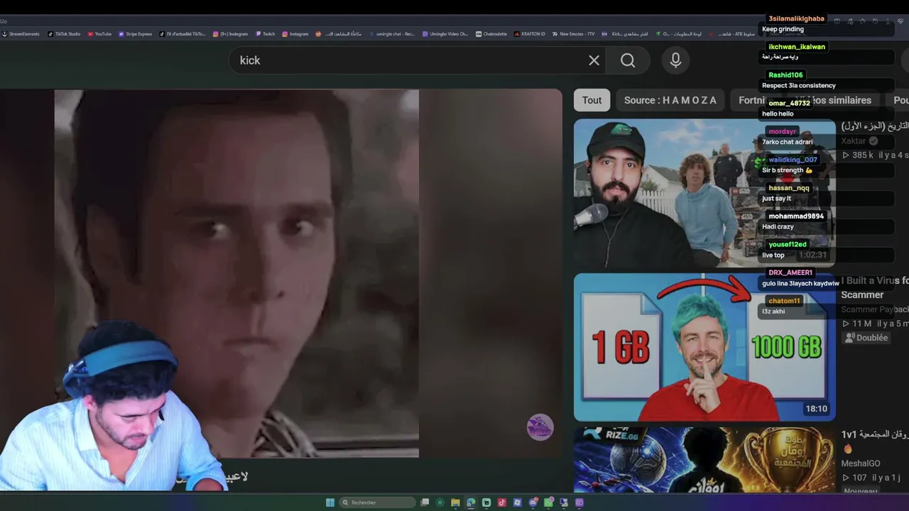This screenshot has width=909, height=511.
Task: Focus the search box containing 'kick'
Action: (415, 60)
